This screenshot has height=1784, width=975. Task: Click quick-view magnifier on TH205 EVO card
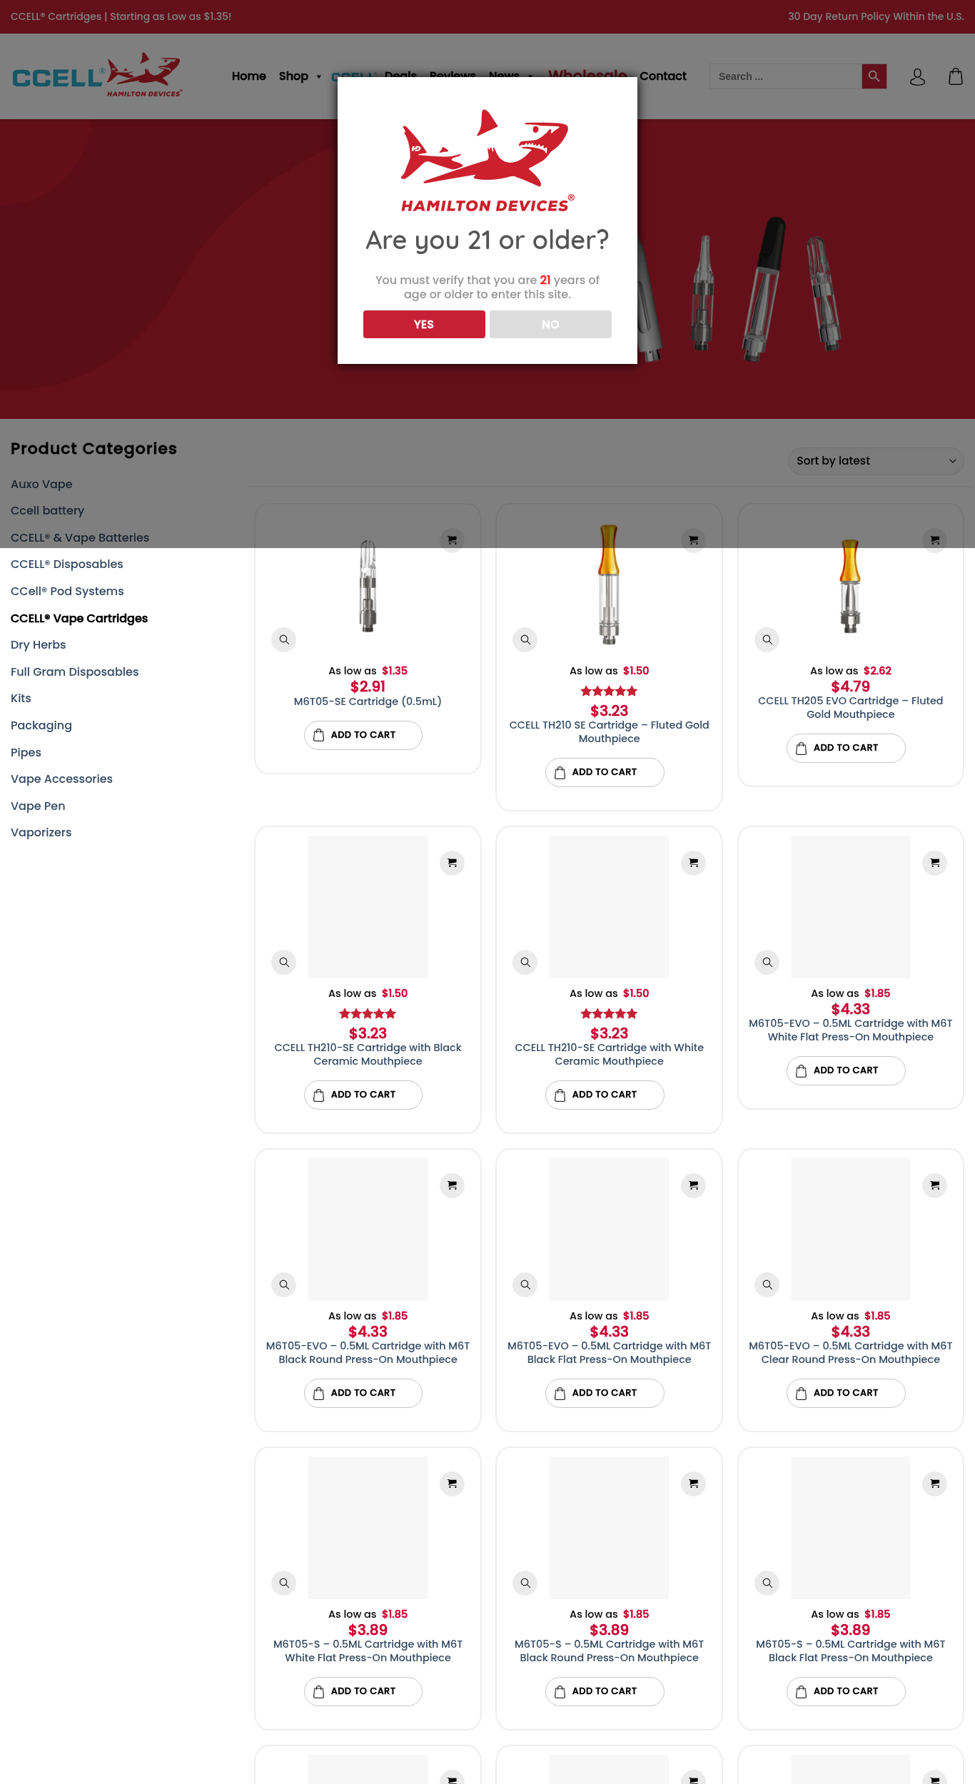click(x=767, y=639)
